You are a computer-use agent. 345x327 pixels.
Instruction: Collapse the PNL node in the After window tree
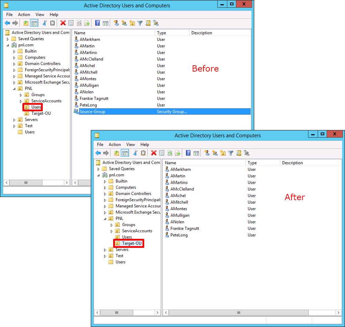pos(105,219)
